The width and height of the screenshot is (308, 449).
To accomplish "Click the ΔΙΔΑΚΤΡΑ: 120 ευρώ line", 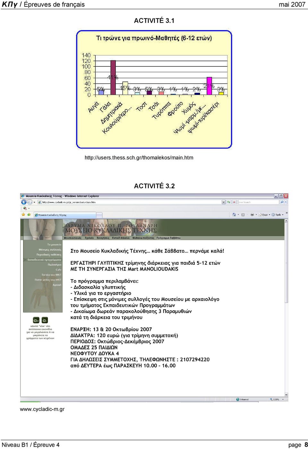I will (124, 335).
